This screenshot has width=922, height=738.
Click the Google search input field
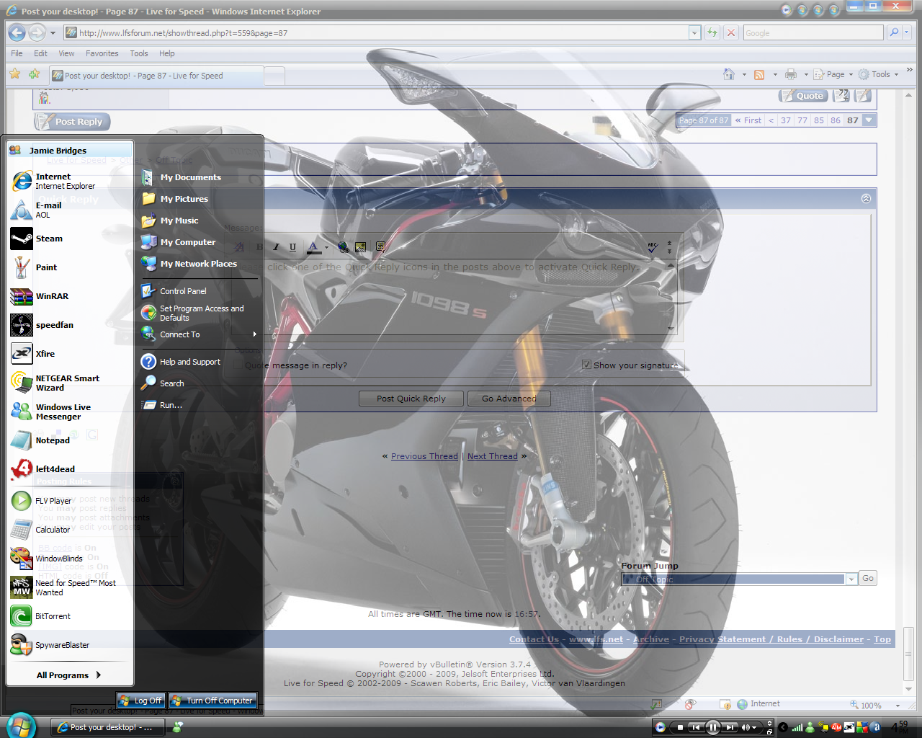[813, 32]
